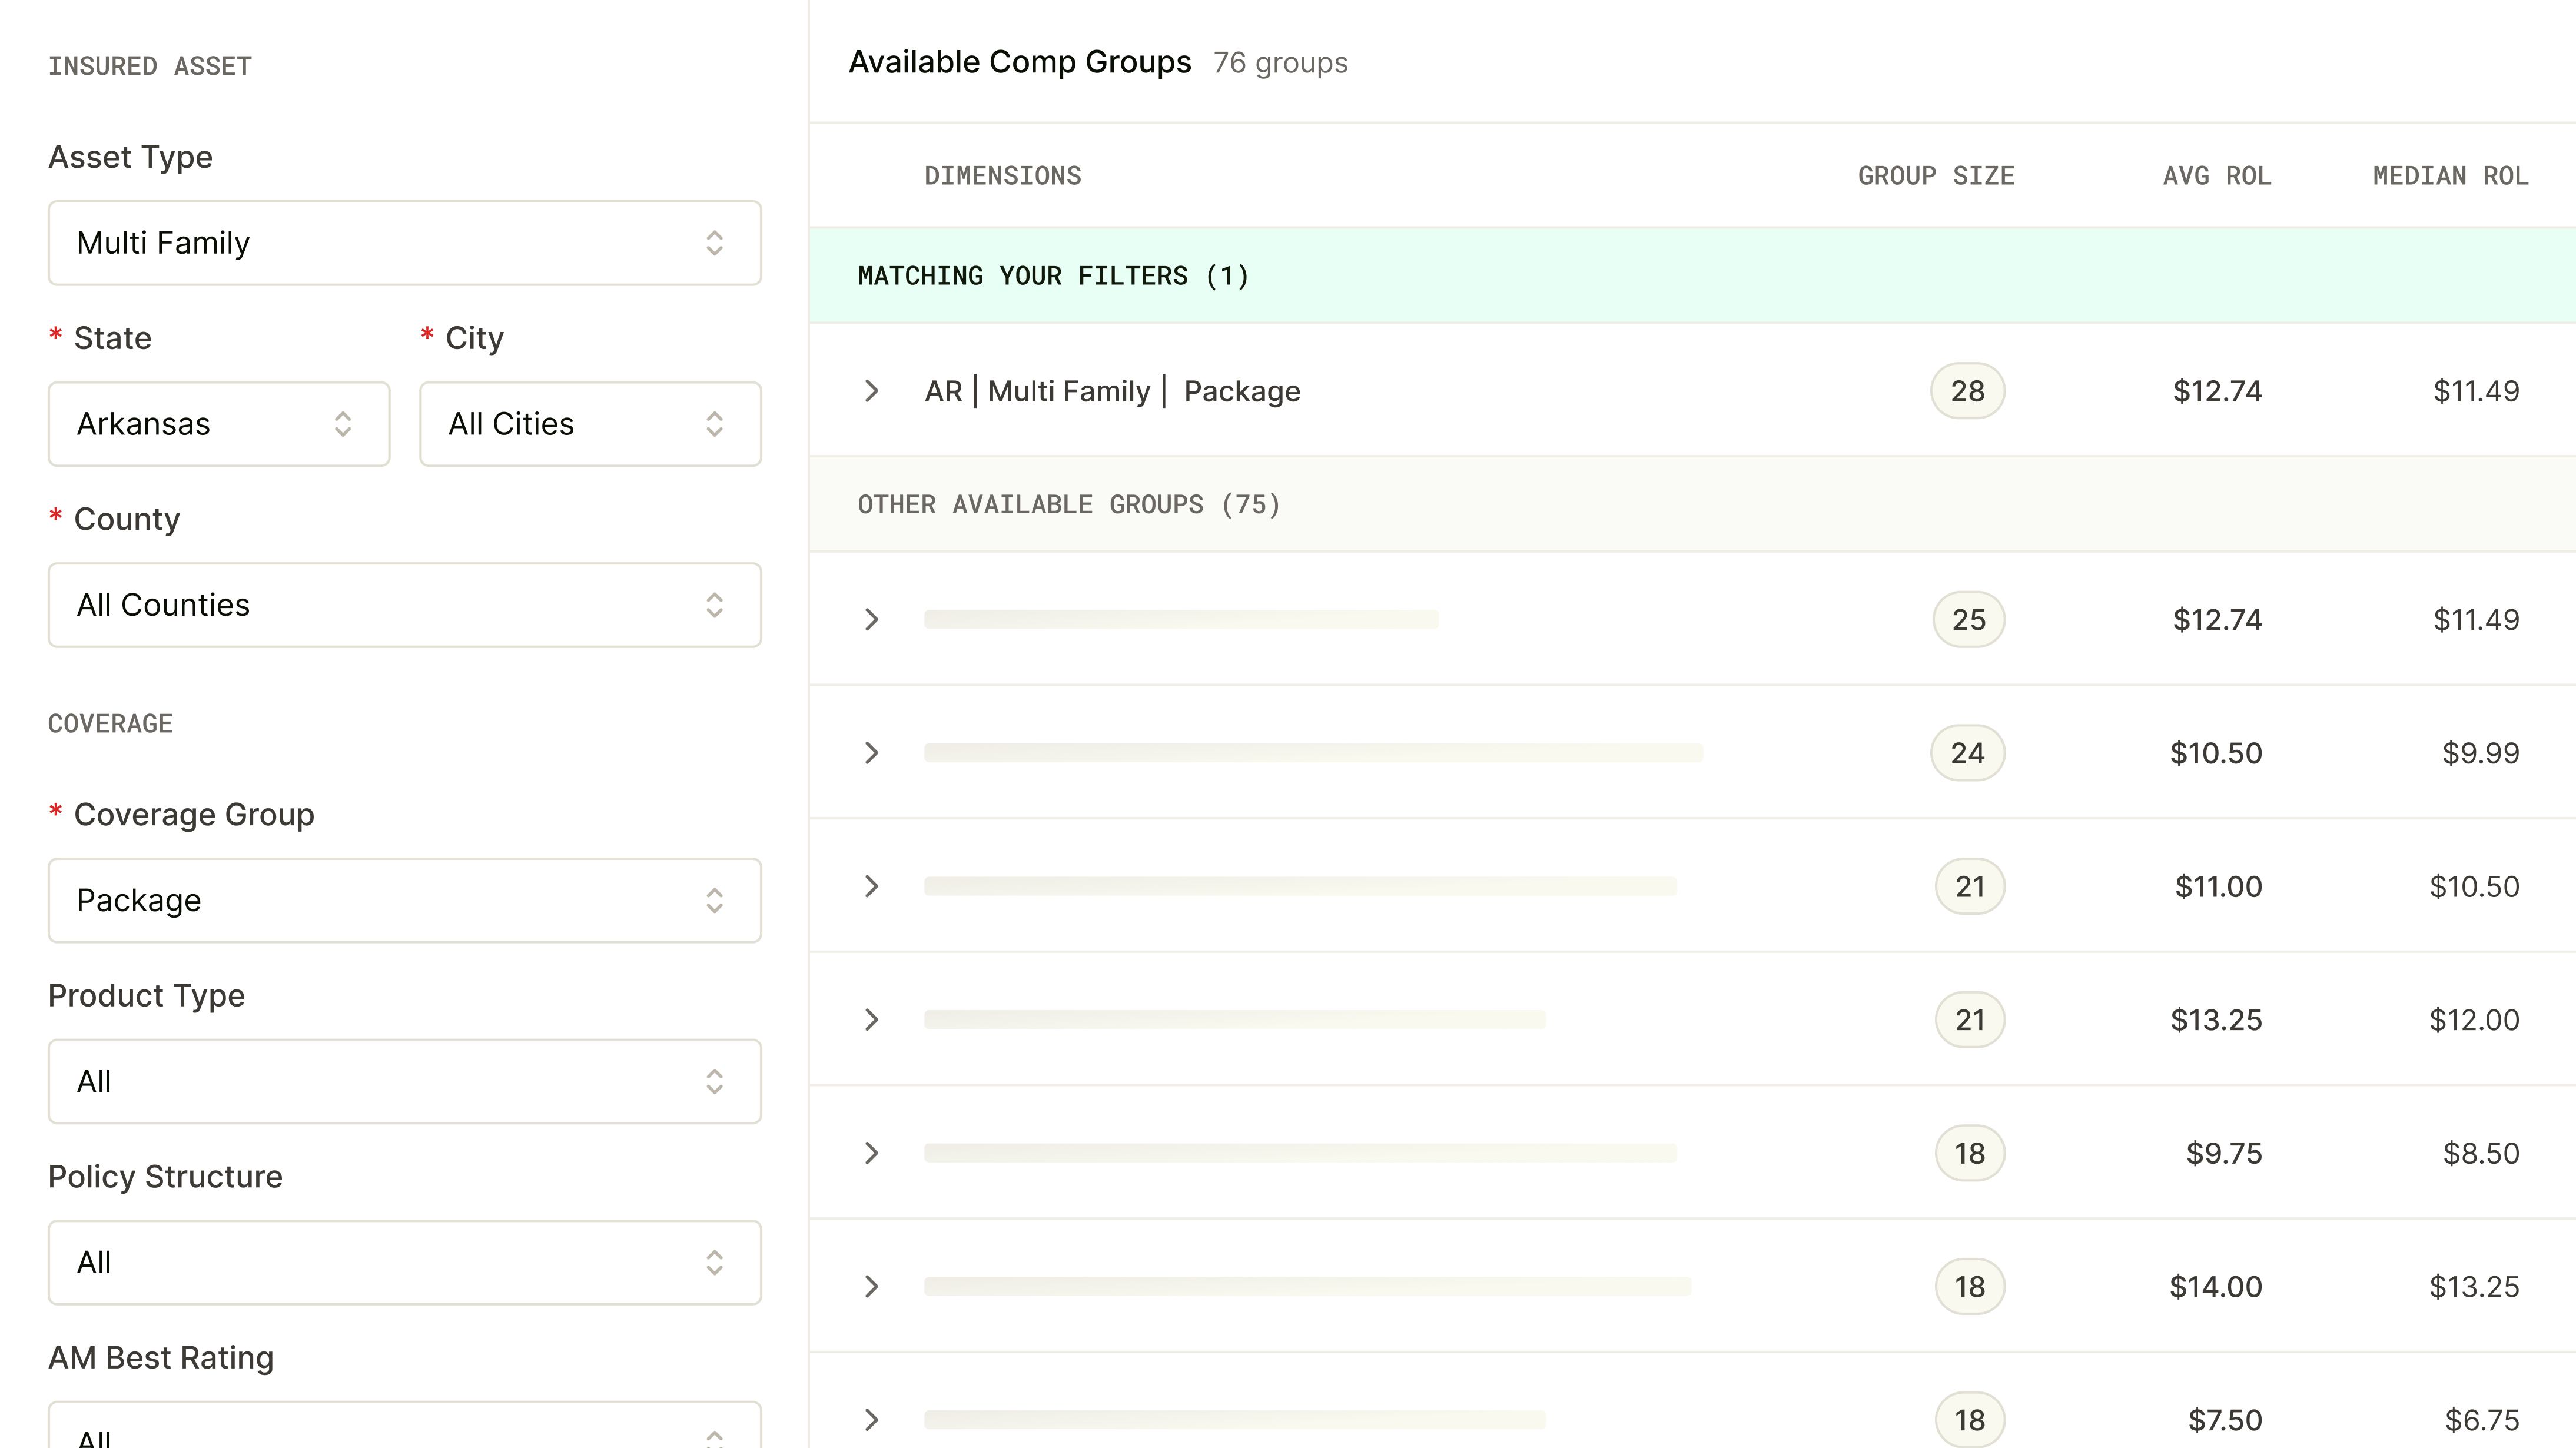Viewport: 2576px width, 1448px height.
Task: Expand the row with avg ROL $14.00
Action: 871,1286
